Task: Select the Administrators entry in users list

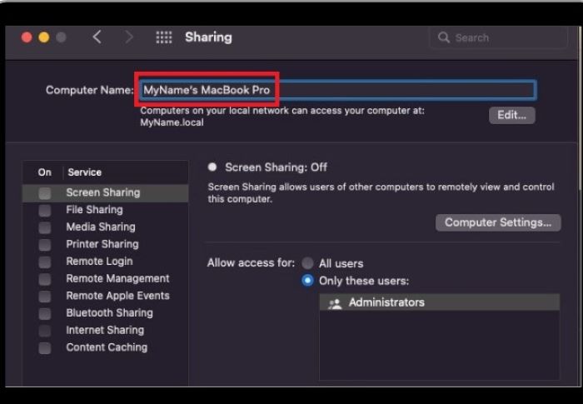Action: [x=386, y=303]
